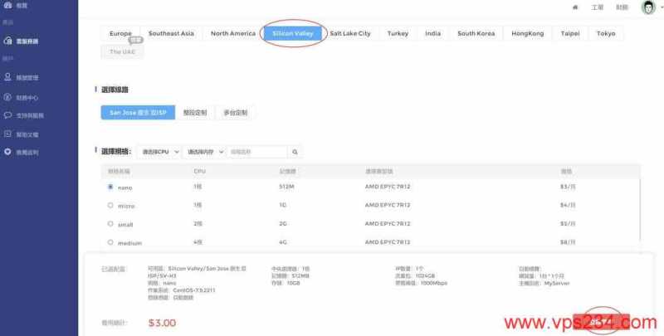Select the San Jose ISP line button
Viewport: 664px width, 336px height.
138,113
